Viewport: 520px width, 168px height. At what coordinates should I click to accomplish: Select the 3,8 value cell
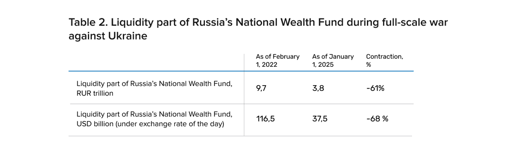(318, 88)
